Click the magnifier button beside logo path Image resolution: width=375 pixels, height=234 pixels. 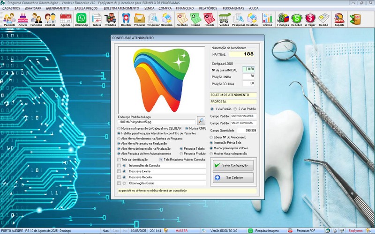201,121
